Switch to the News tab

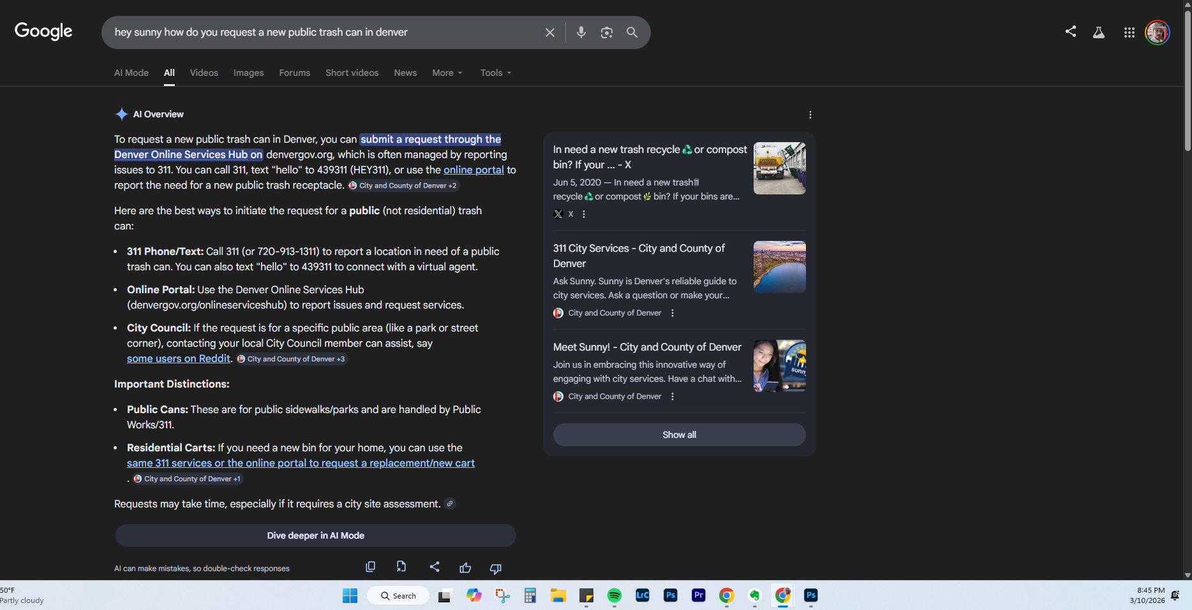point(405,73)
